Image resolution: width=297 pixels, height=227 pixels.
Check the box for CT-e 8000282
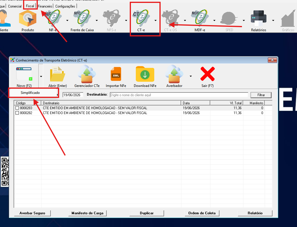pos(17,113)
